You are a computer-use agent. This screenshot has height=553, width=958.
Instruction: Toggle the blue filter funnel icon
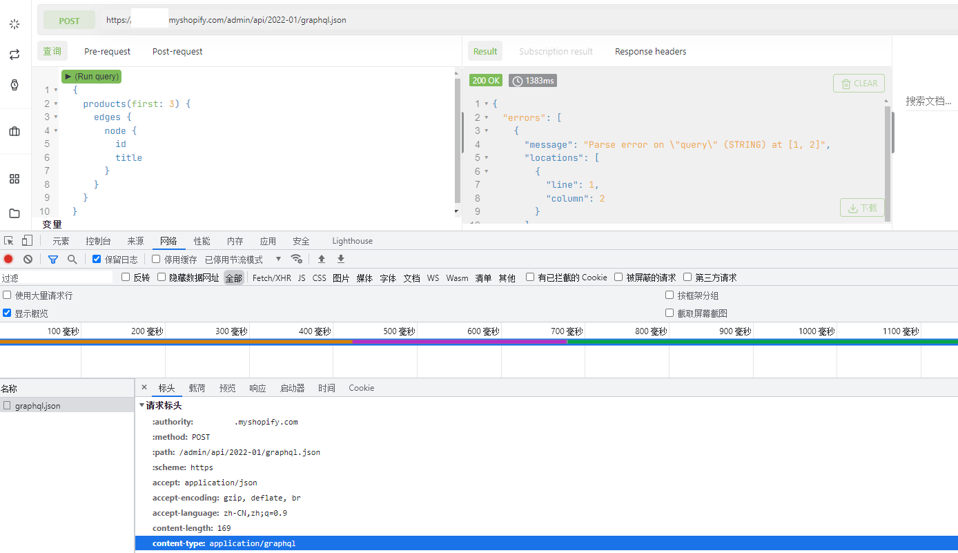pyautogui.click(x=53, y=259)
